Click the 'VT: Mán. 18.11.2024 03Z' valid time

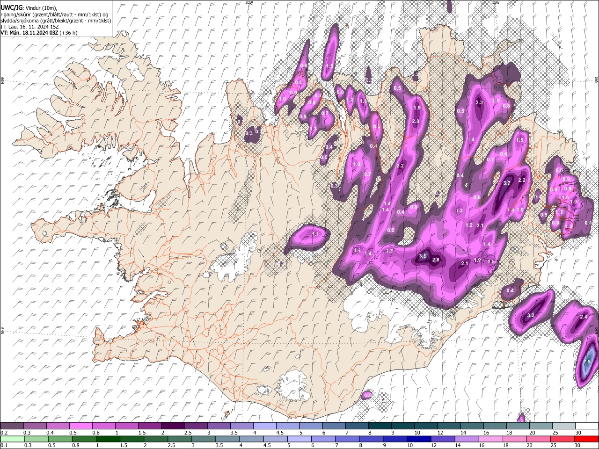(x=29, y=33)
